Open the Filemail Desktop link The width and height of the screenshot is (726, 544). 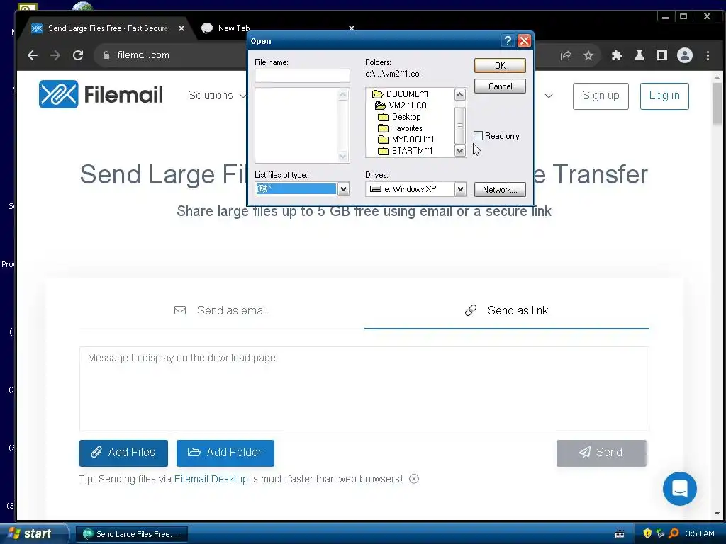(x=211, y=479)
